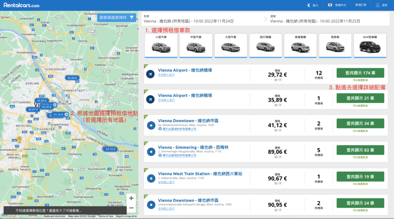Click the 92,68 € map price marker
Image resolution: width=394 pixels, height=219 pixels.
[x=72, y=78]
